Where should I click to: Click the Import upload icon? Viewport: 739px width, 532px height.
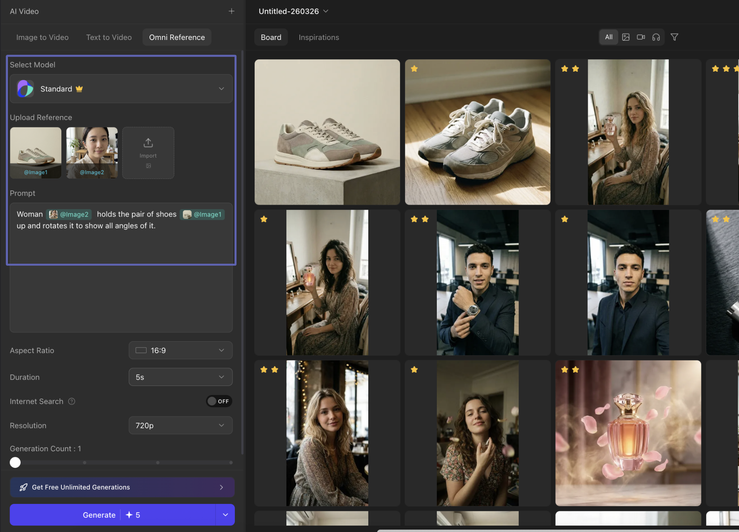pyautogui.click(x=148, y=143)
